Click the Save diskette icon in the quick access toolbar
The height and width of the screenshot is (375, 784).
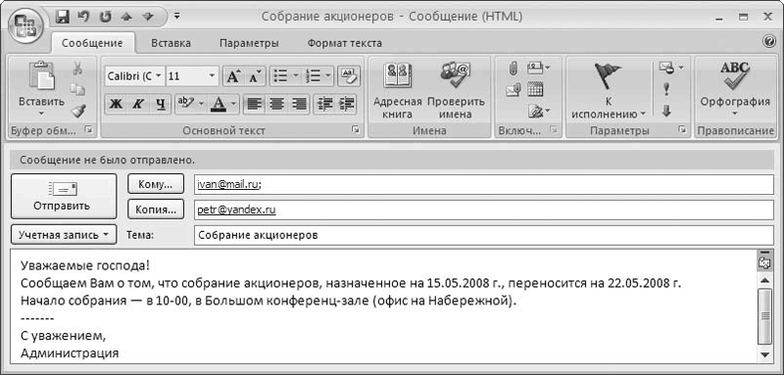(x=63, y=17)
